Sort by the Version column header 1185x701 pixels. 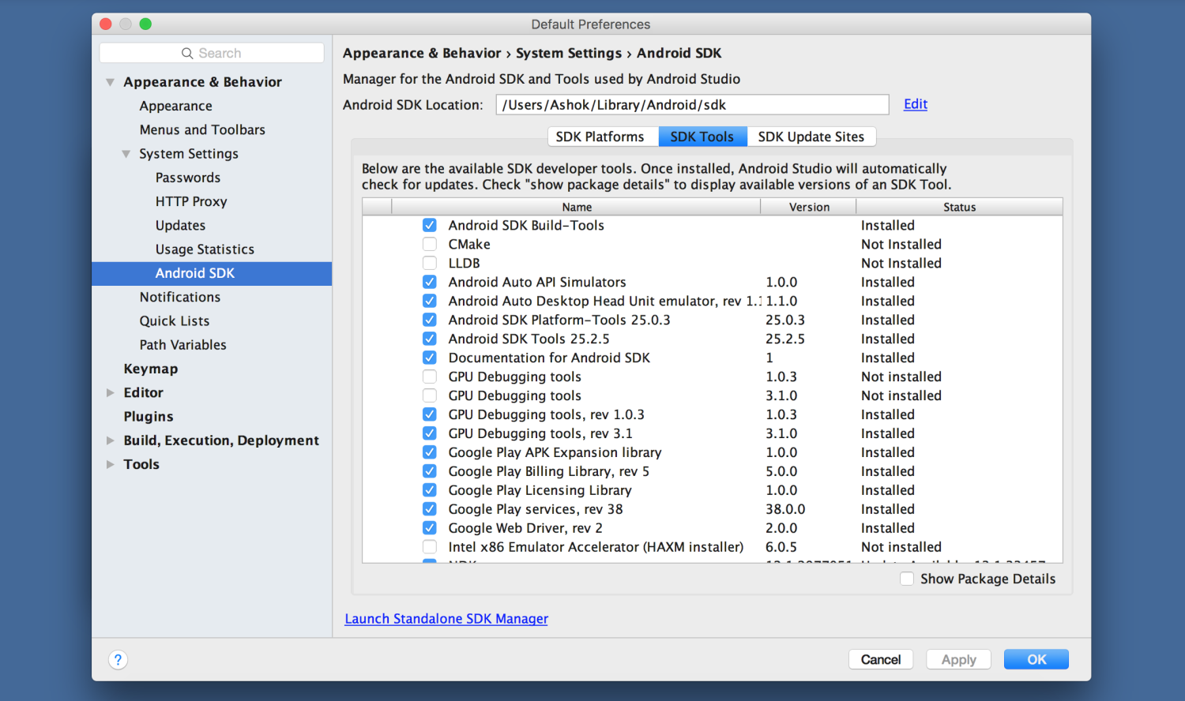(809, 207)
